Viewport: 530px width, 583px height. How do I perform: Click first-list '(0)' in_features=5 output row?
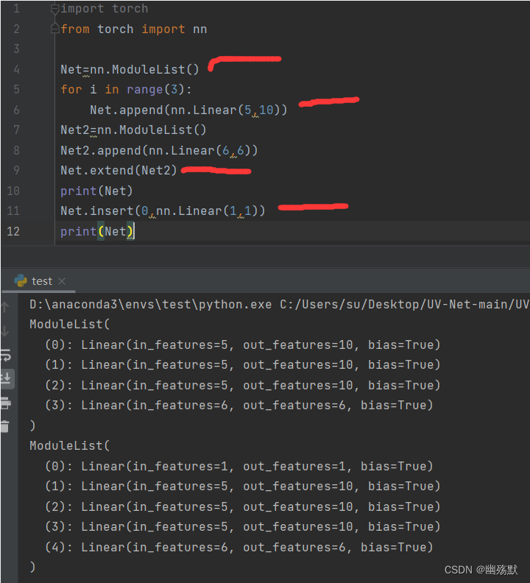243,344
